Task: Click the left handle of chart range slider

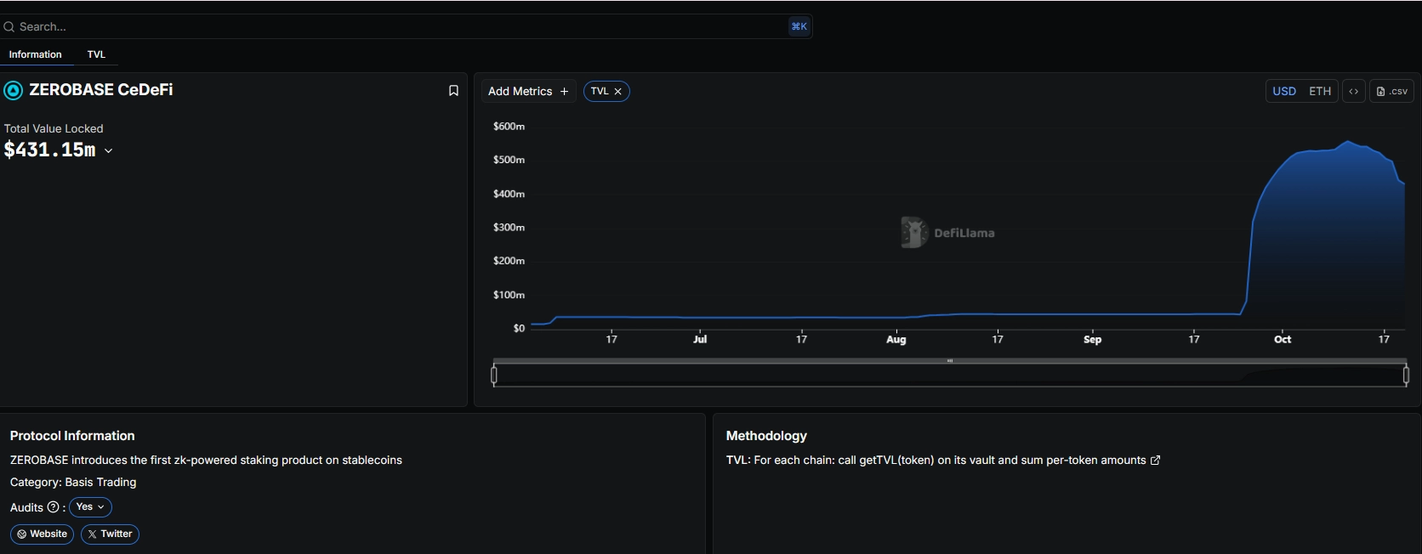Action: 494,374
